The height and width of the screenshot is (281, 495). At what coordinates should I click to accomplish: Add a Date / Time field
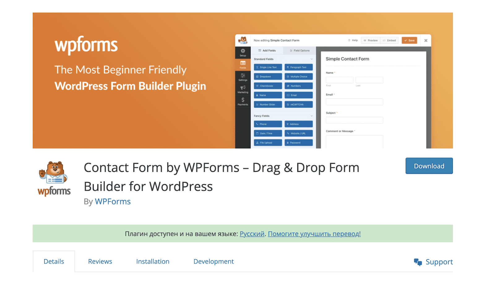click(268, 133)
